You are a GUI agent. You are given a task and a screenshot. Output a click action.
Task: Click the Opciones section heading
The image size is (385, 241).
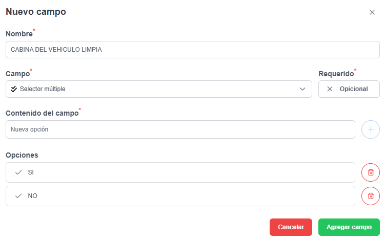click(22, 155)
